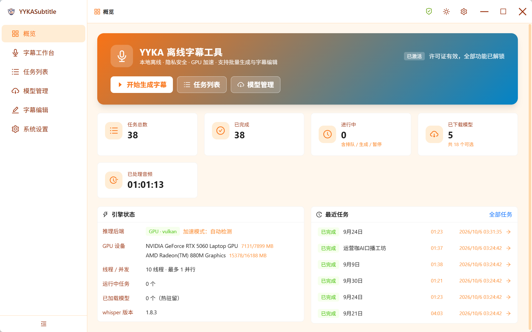Click the 04:03 duration value
532x332 pixels.
(437, 313)
